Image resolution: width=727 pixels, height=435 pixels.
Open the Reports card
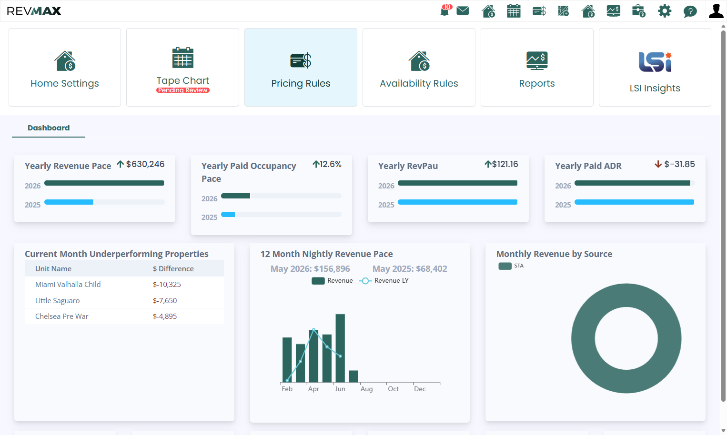click(x=537, y=67)
